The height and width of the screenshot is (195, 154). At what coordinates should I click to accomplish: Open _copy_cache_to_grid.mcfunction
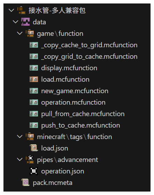click(89, 45)
